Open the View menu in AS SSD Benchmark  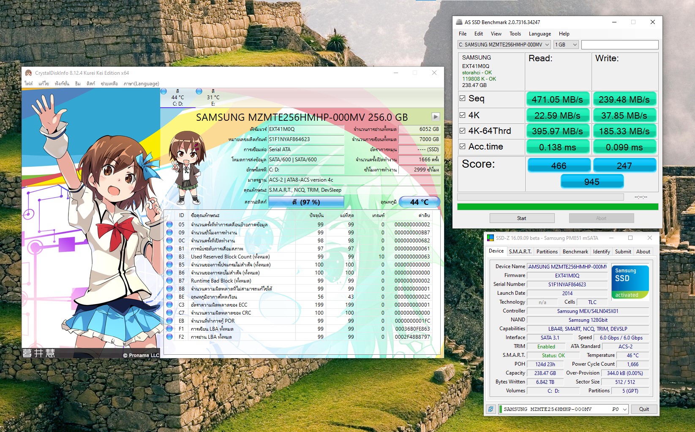click(496, 34)
